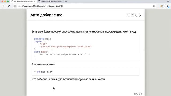Click the line "func main() {"
This screenshot has height=96, width=171.
click(x=43, y=52)
